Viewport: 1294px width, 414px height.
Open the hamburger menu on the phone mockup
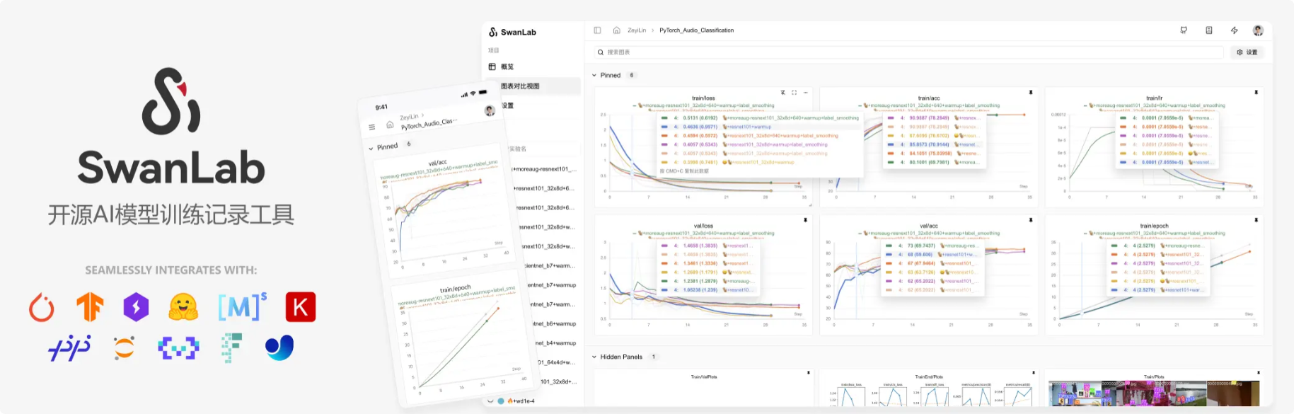(372, 127)
